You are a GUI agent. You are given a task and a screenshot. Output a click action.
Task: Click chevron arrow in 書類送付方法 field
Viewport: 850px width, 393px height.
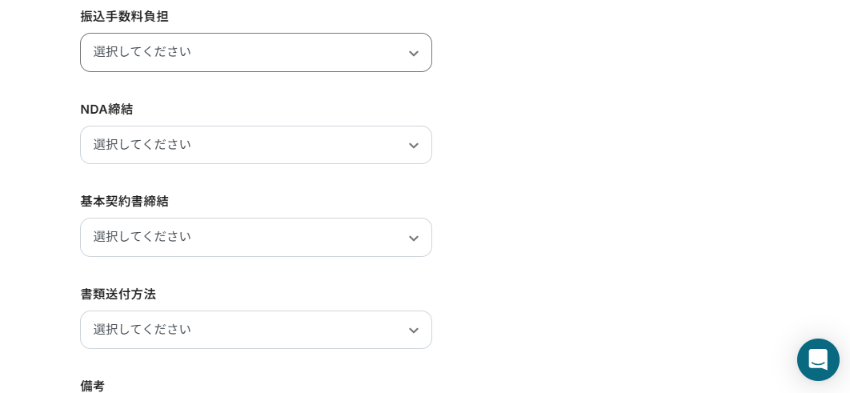(x=413, y=331)
